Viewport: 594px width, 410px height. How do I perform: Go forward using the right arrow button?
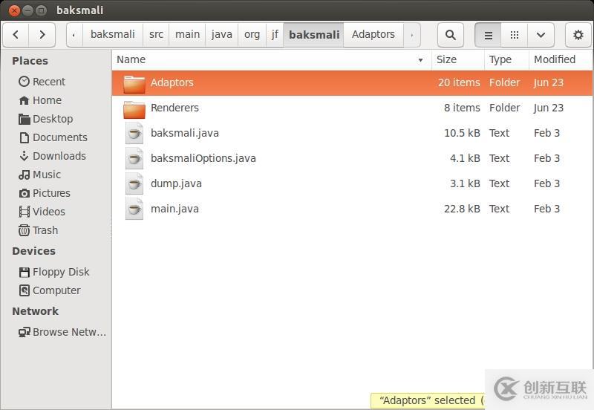42,35
